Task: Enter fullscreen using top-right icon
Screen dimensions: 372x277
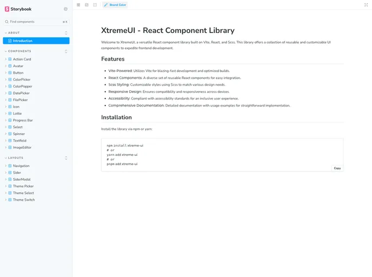Action: 366,5
